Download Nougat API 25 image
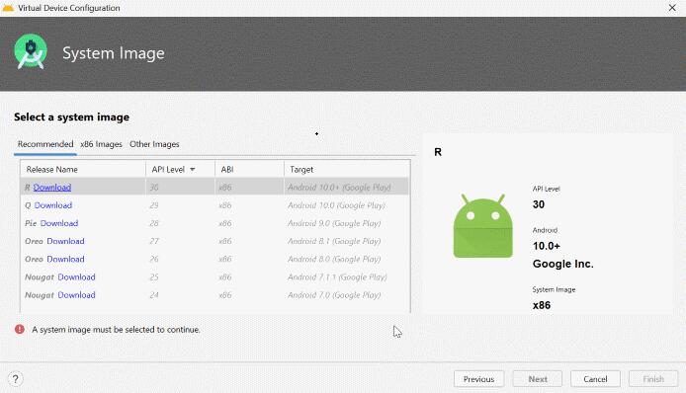The height and width of the screenshot is (393, 686). coord(76,276)
